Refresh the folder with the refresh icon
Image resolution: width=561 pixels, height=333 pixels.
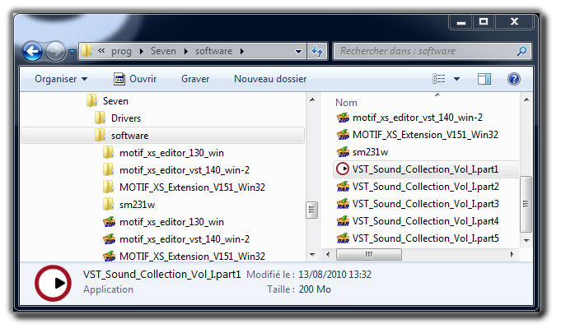317,52
